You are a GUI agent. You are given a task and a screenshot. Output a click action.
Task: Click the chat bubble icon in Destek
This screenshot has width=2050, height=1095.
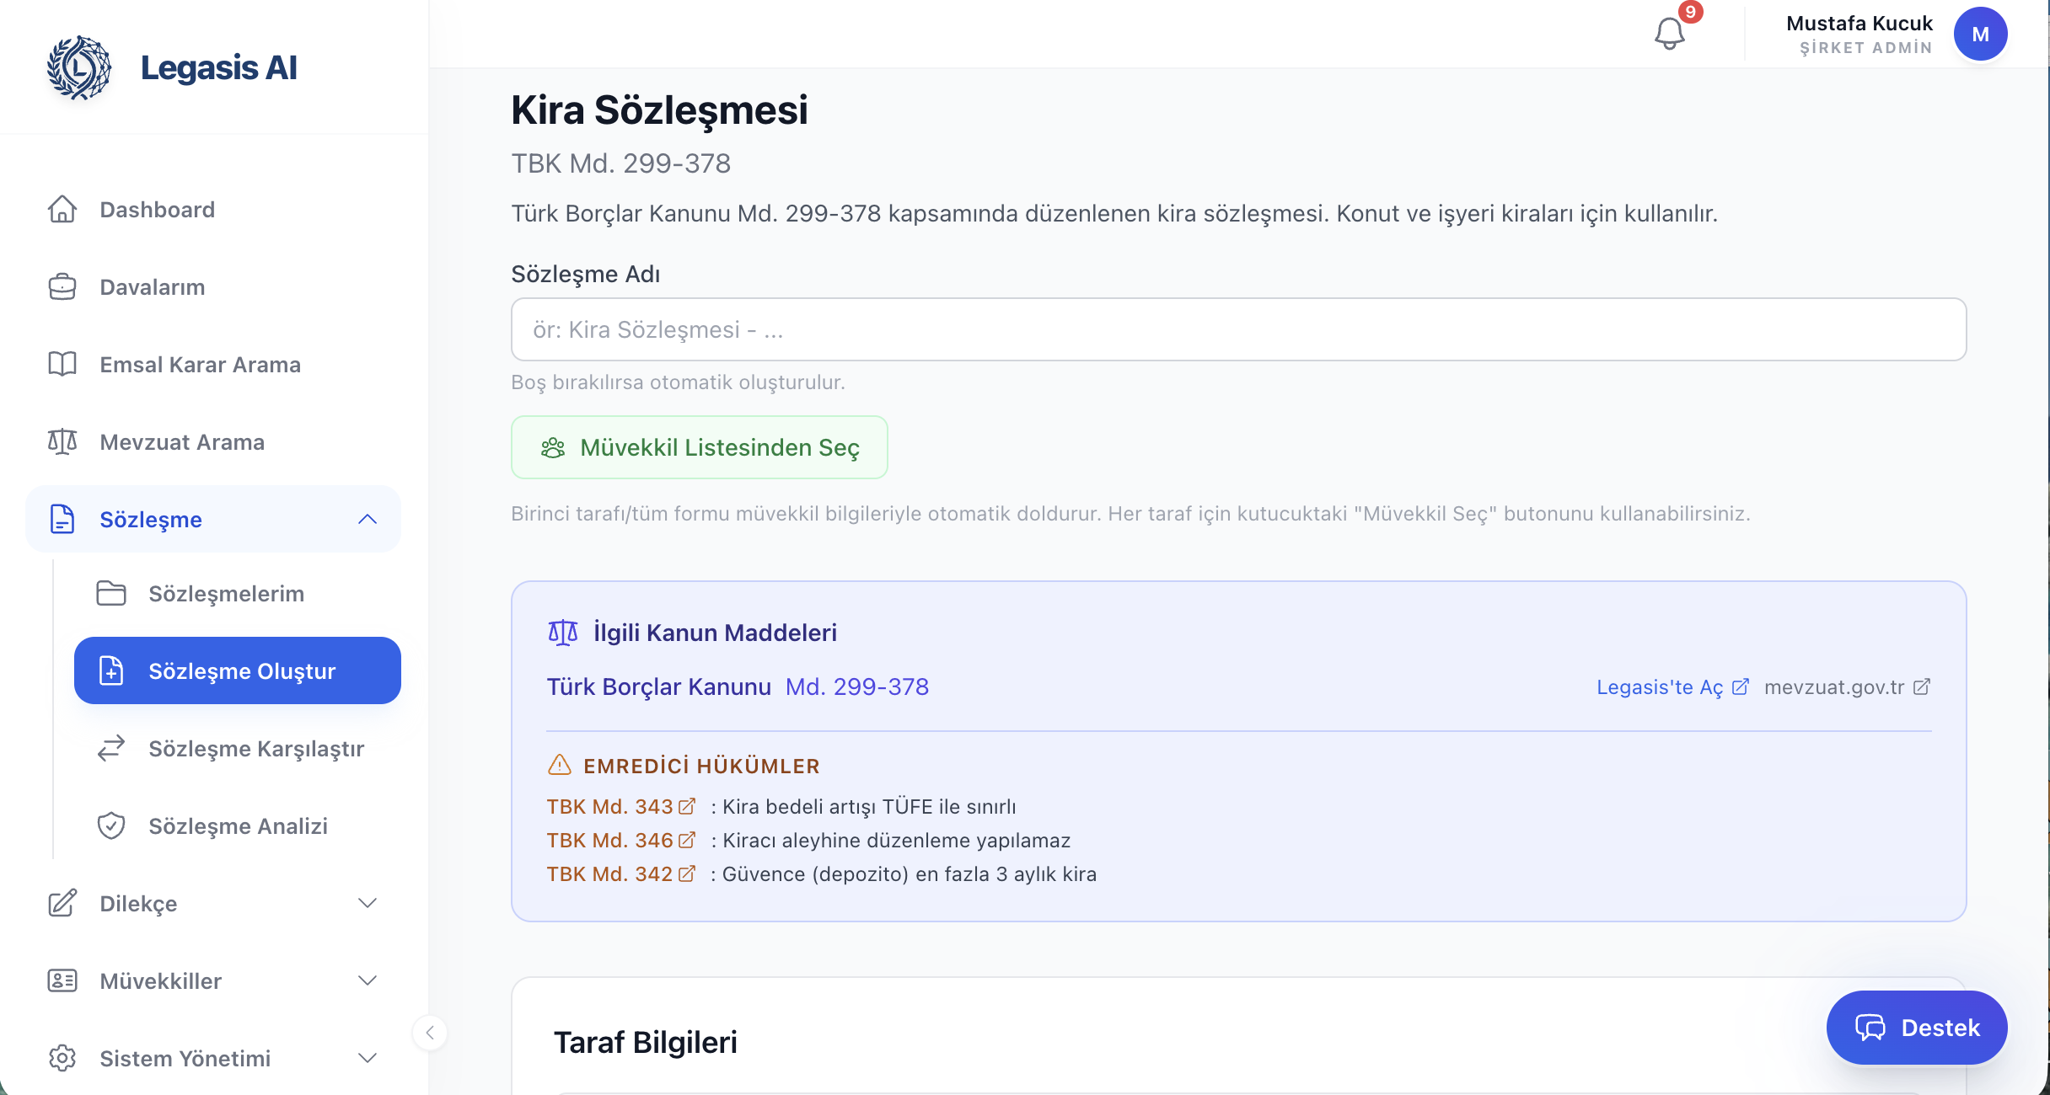[x=1870, y=1028]
